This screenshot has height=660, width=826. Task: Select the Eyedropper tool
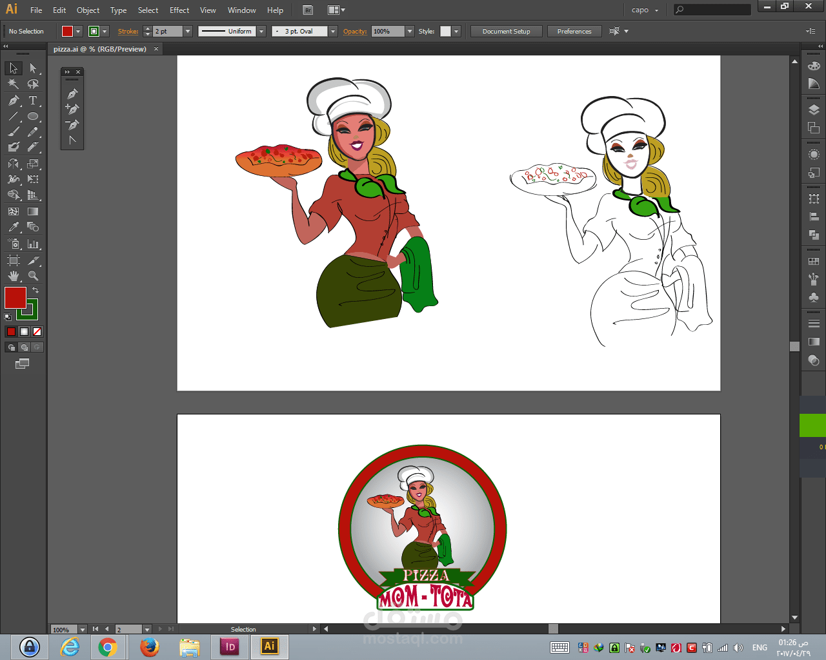pyautogui.click(x=14, y=227)
